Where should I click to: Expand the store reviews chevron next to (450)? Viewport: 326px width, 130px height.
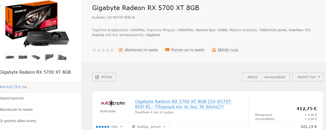point(122,127)
